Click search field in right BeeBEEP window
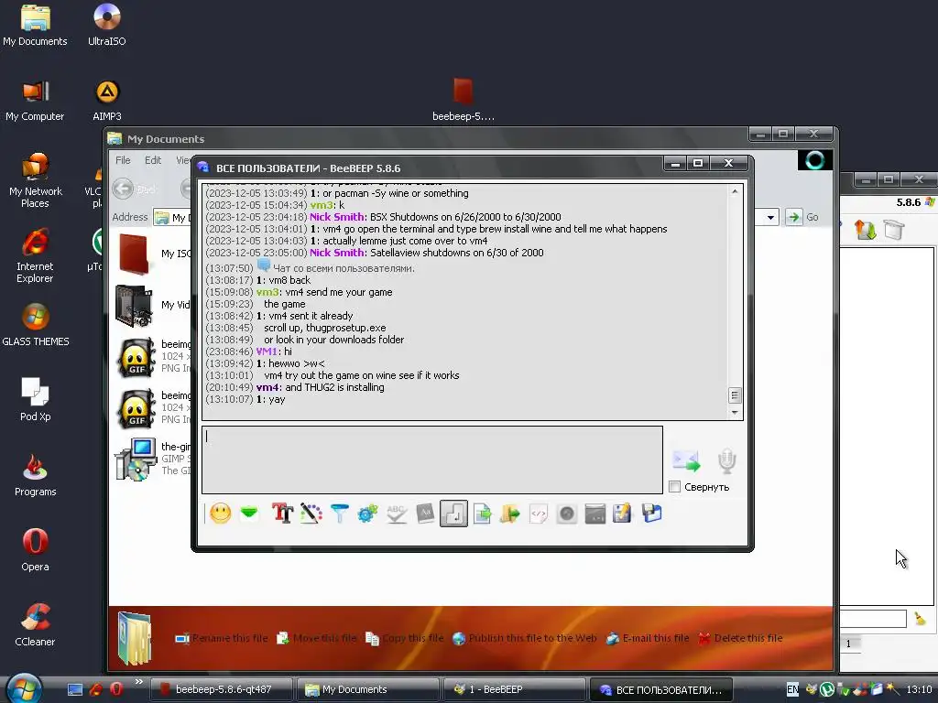Screen dimensions: 938x703 tap(873, 619)
